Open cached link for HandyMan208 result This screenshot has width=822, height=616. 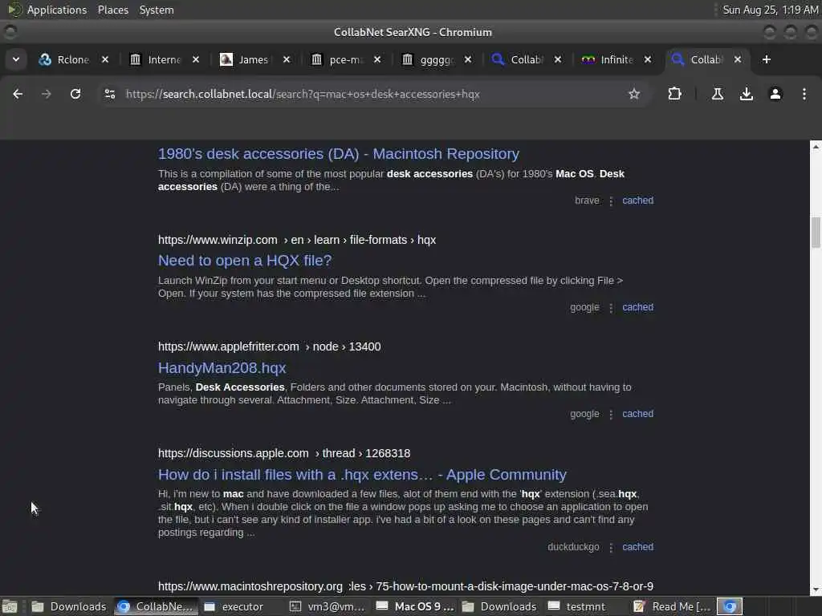click(x=637, y=413)
